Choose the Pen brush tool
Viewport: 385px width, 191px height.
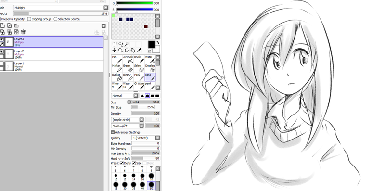click(117, 59)
